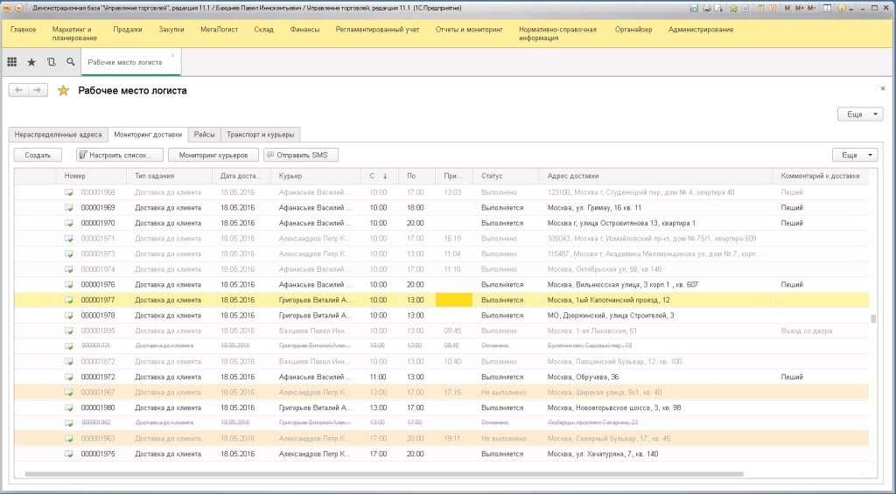
Task: Click the Курьер column header
Action: pos(316,176)
